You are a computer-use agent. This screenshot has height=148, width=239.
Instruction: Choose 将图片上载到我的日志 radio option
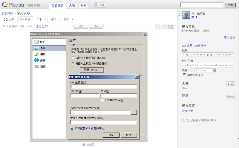[73, 58]
